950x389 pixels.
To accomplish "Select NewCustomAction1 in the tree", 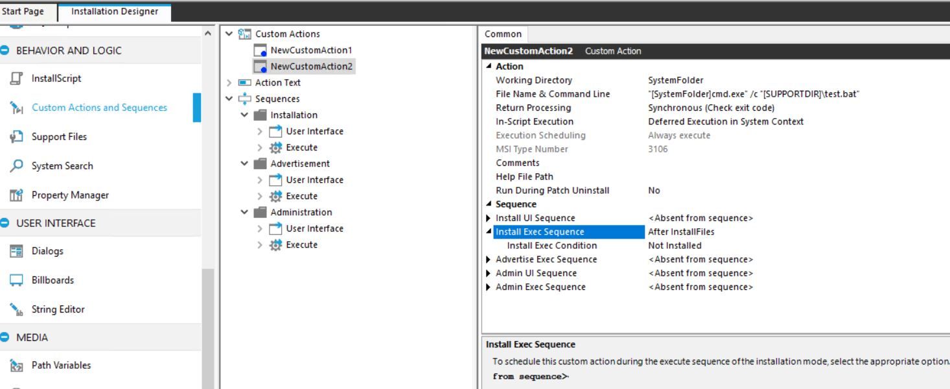I will click(311, 50).
